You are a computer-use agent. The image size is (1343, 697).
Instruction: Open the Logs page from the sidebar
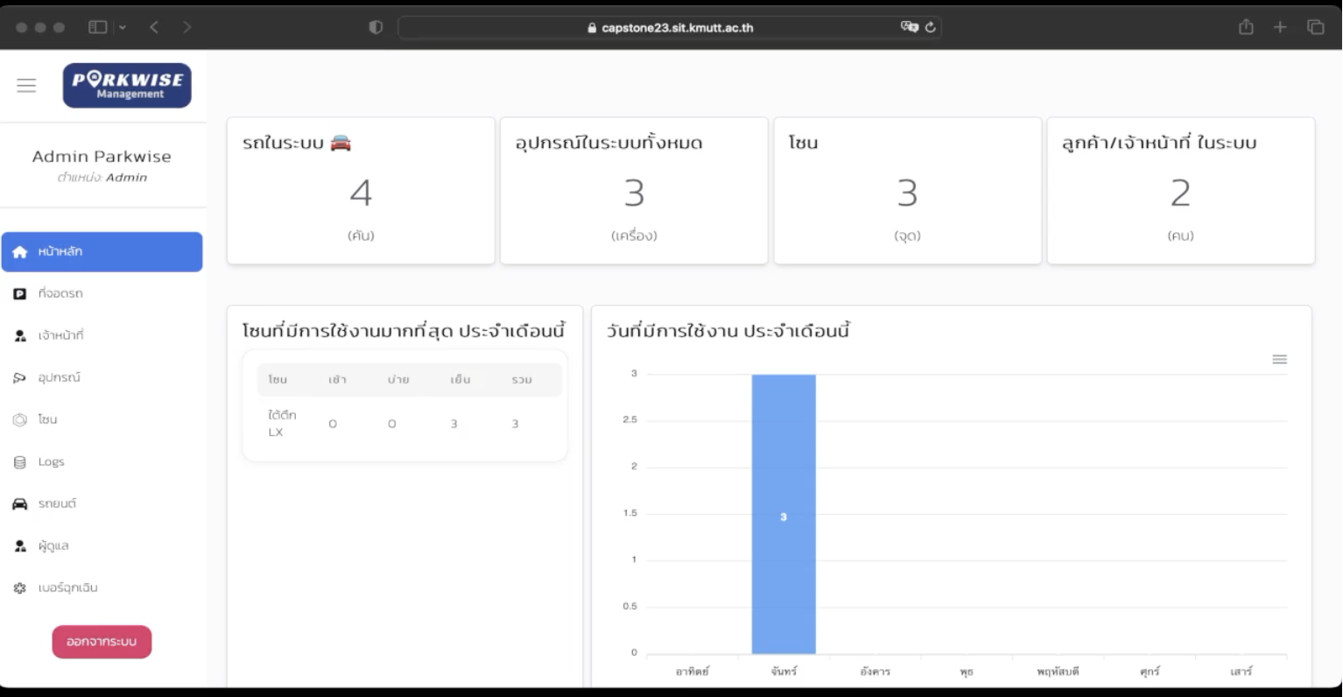tap(51, 461)
